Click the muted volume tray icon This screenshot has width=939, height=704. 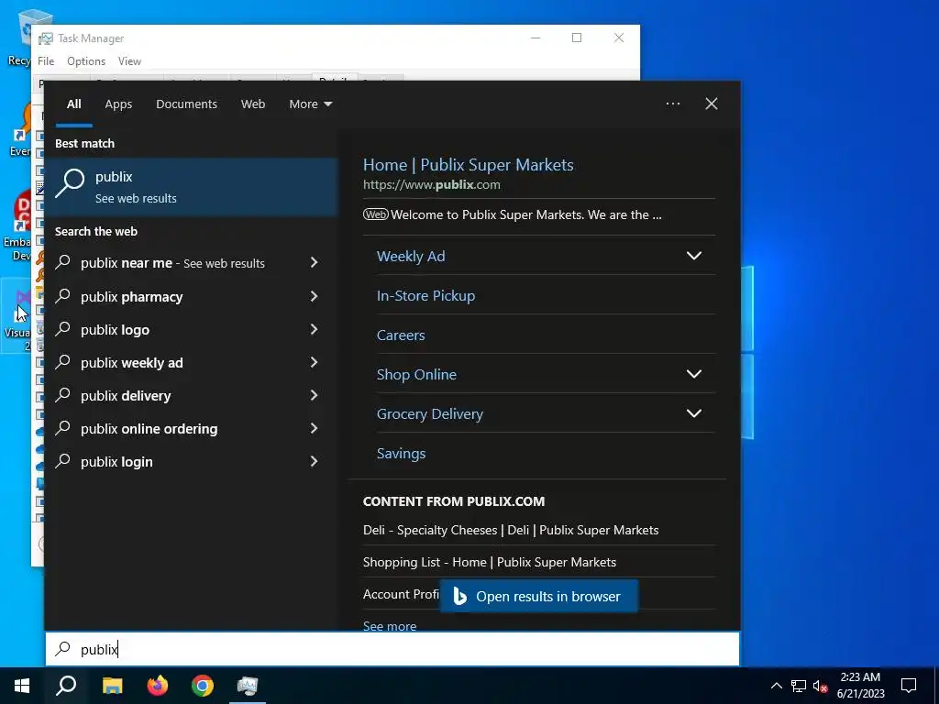click(820, 686)
